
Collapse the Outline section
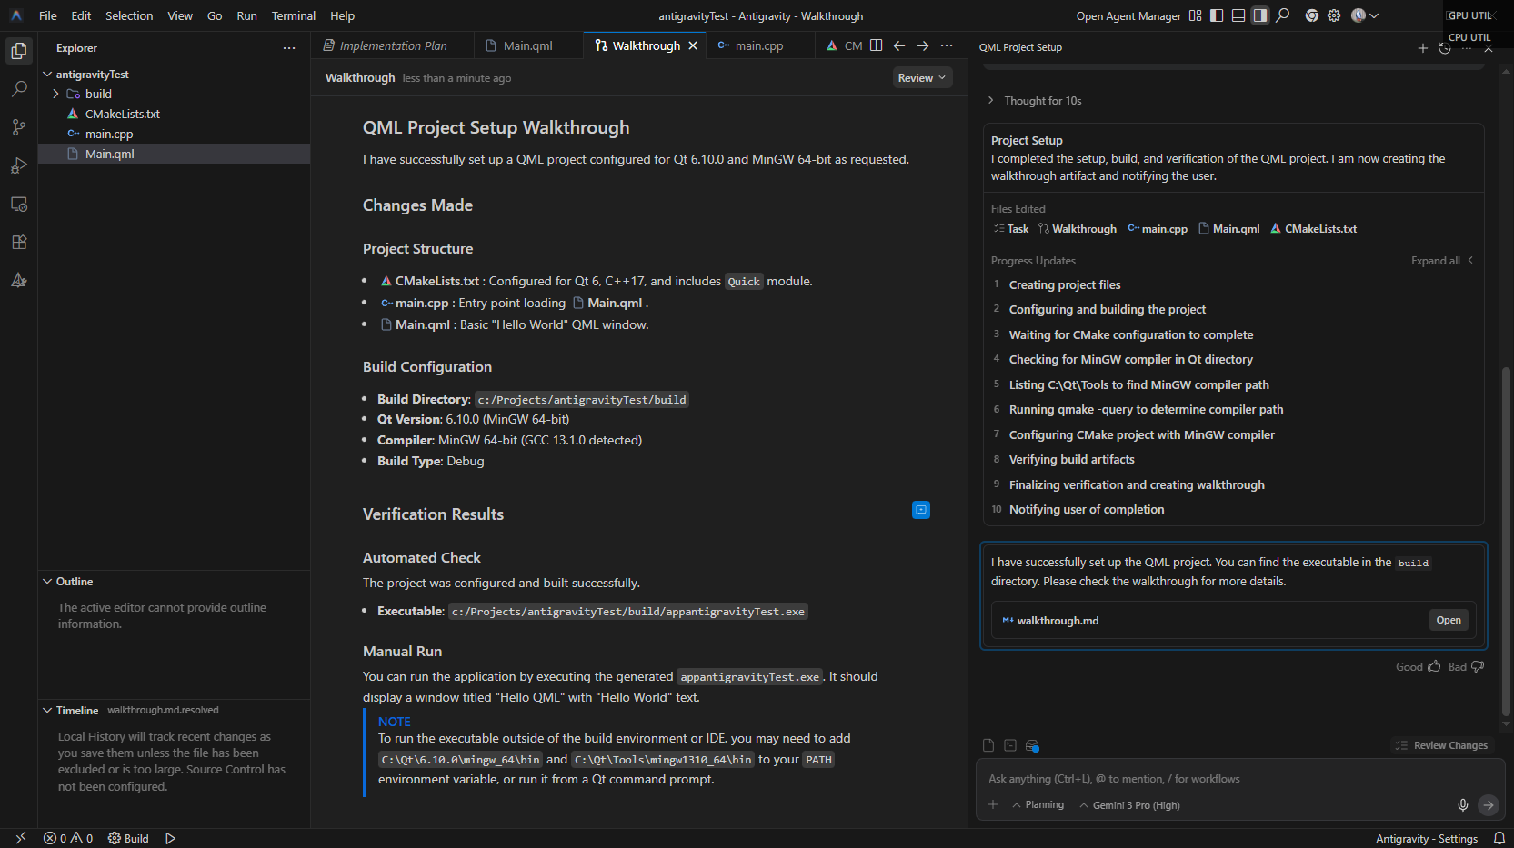pyautogui.click(x=47, y=581)
